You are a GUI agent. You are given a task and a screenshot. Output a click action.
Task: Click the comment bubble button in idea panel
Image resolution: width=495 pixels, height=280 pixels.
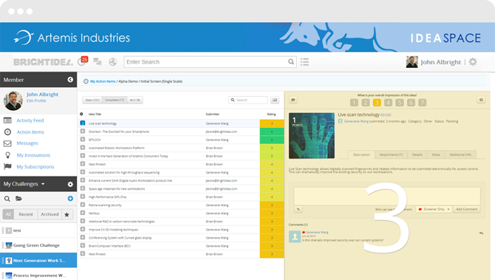[293, 100]
